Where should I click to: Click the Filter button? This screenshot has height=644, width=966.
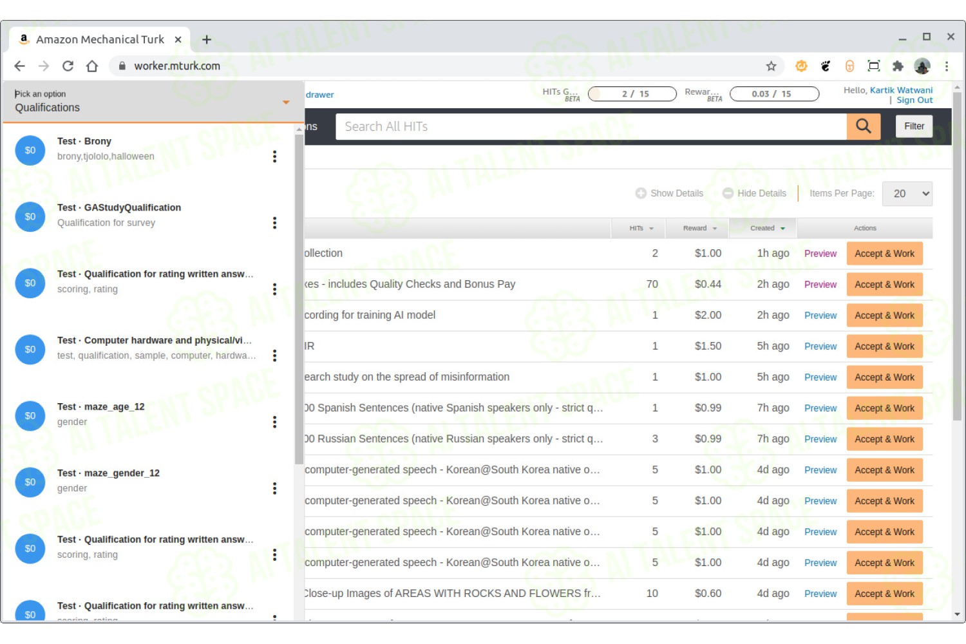[914, 126]
